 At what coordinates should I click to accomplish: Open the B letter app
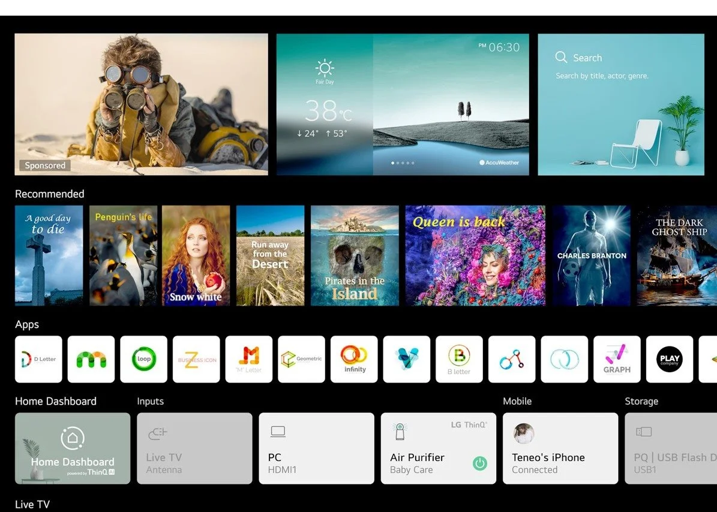[x=459, y=359]
